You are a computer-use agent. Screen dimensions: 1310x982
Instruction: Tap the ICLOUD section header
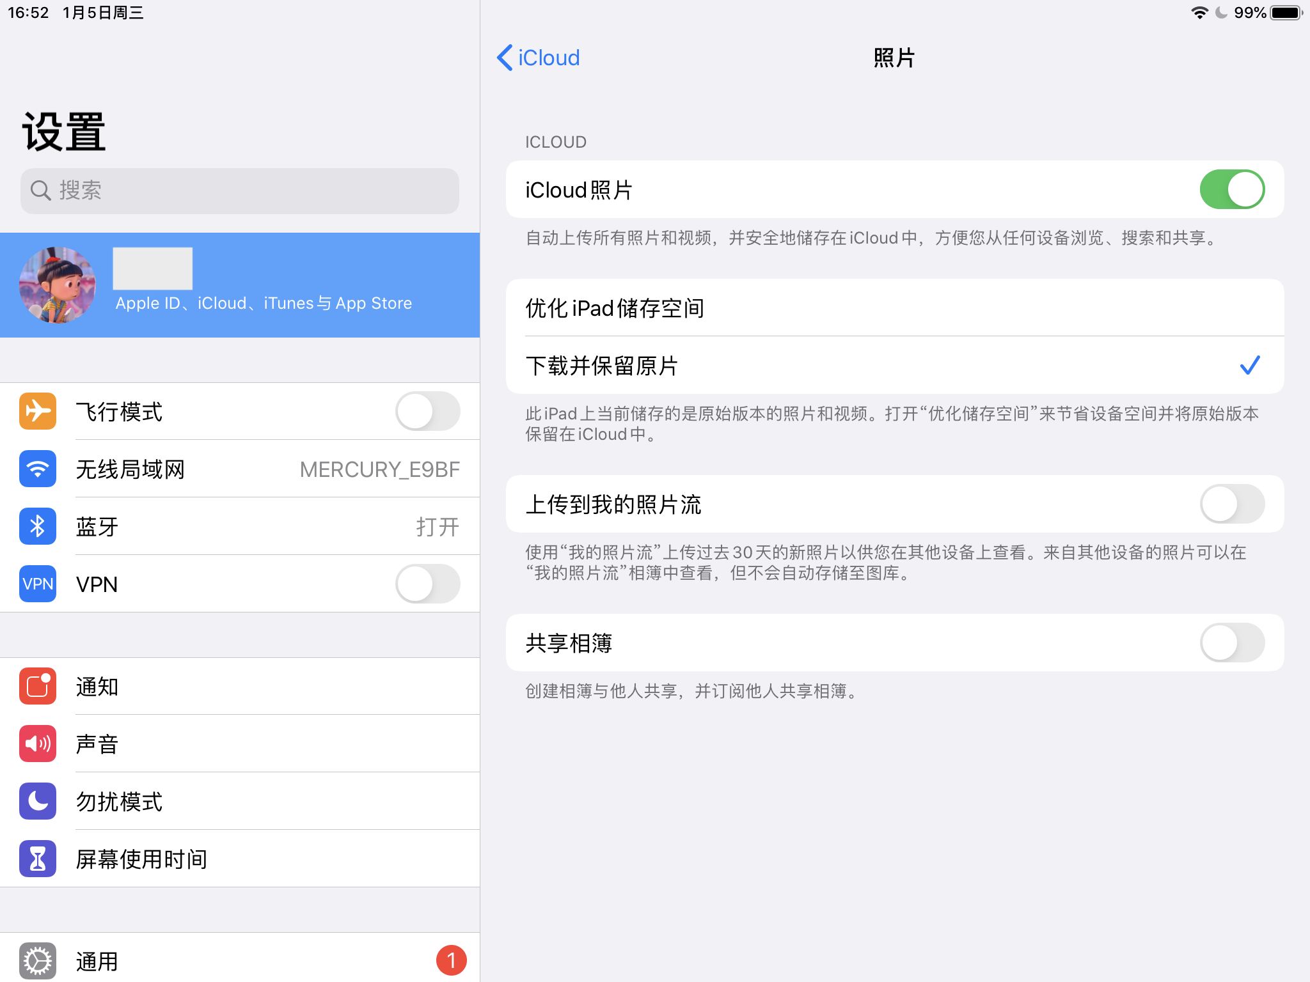[556, 142]
